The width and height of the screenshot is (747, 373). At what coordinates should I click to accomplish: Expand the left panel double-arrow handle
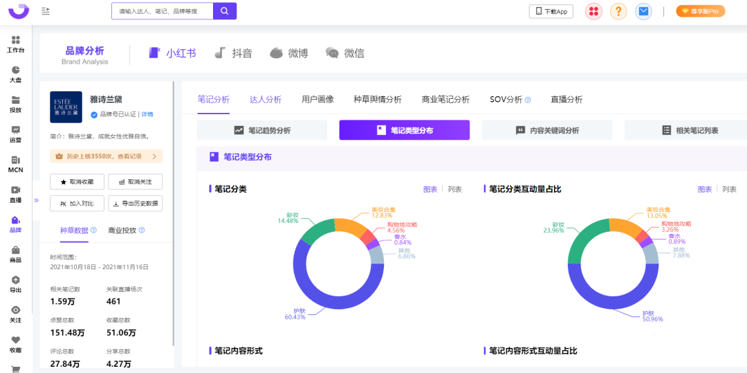pyautogui.click(x=36, y=201)
